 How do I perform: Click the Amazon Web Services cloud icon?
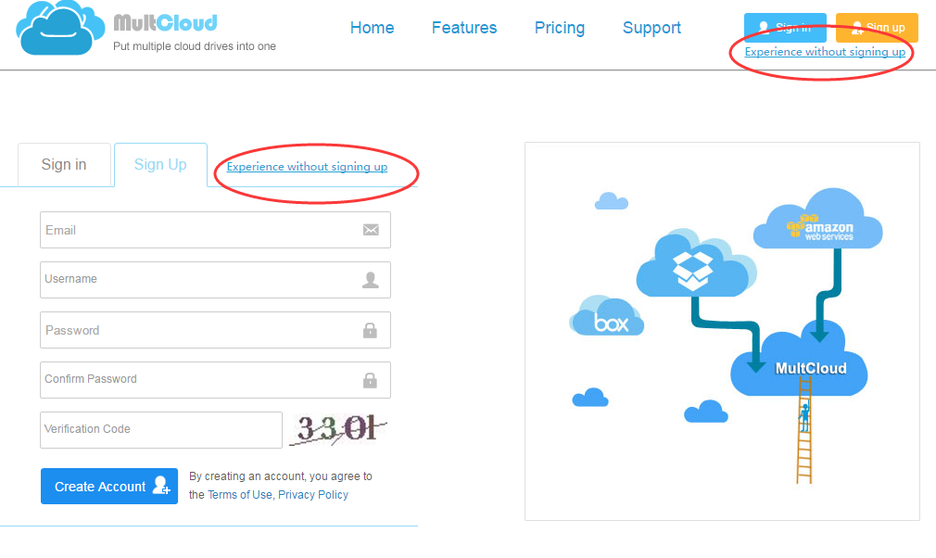[817, 219]
